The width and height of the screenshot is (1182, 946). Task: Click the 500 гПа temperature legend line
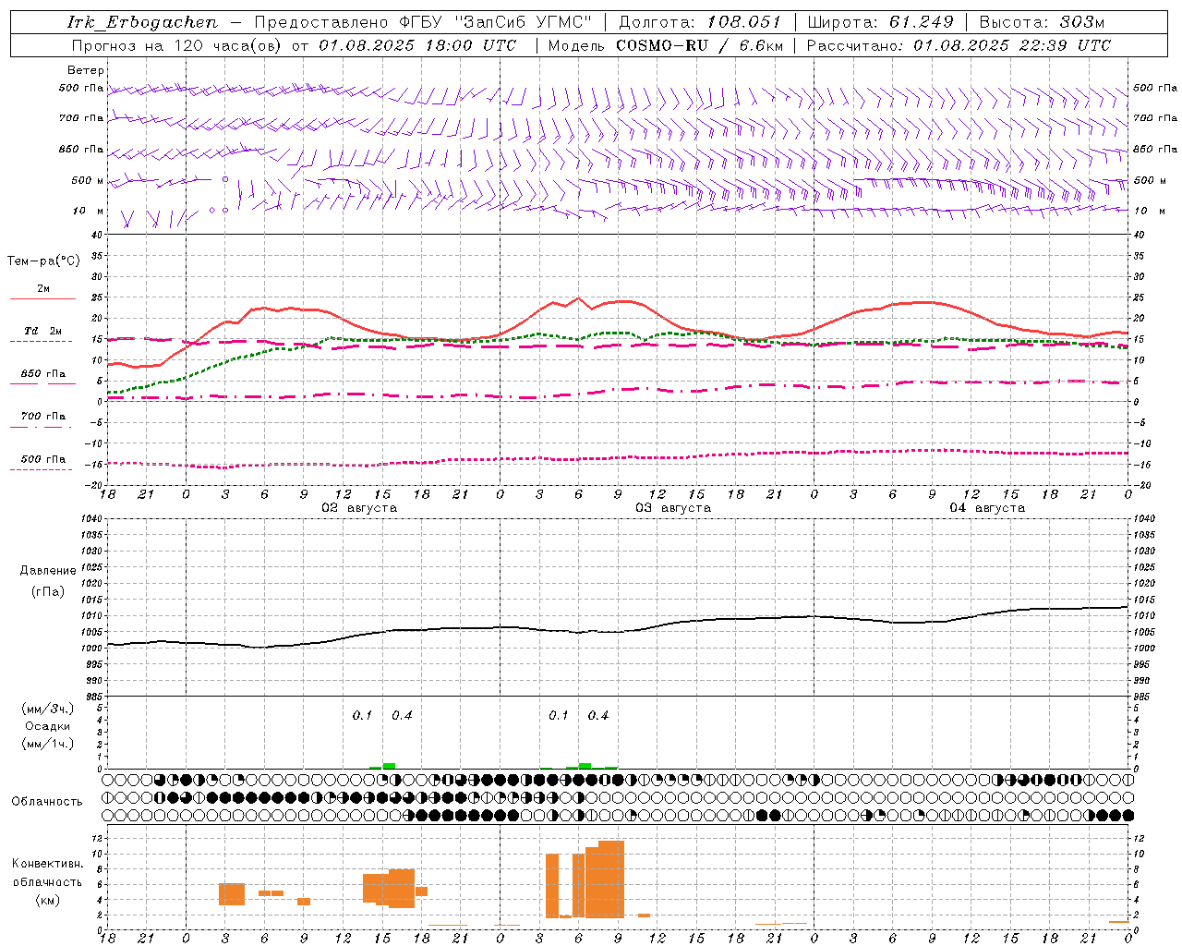point(42,470)
